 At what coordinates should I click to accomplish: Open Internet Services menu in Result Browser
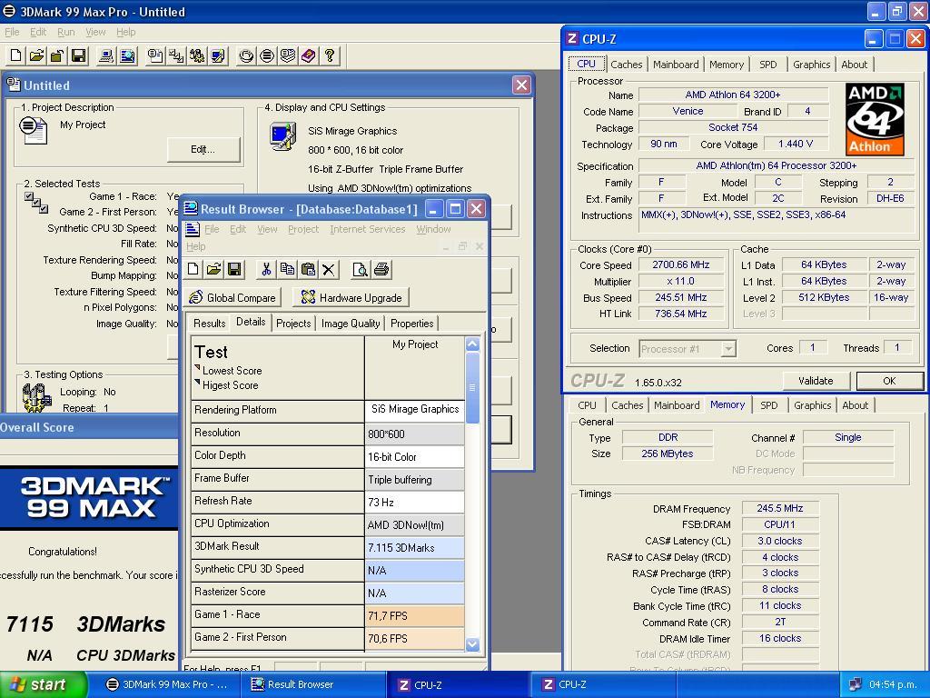coord(368,229)
